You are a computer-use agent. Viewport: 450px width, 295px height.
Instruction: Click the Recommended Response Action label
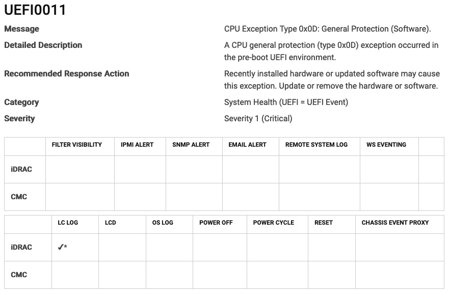click(67, 74)
